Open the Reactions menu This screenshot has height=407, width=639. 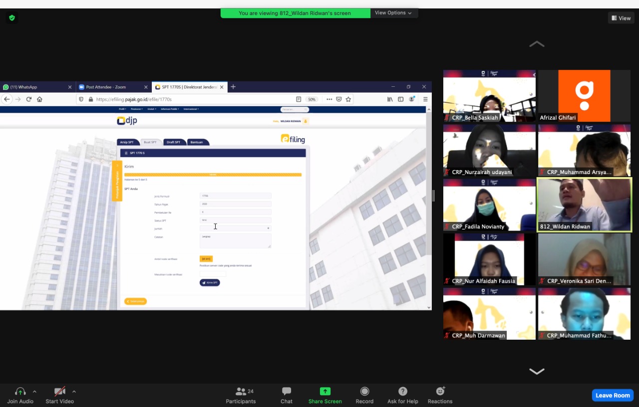440,392
